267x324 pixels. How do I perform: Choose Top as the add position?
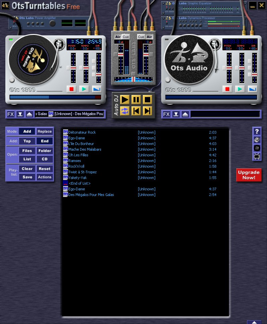coord(27,141)
